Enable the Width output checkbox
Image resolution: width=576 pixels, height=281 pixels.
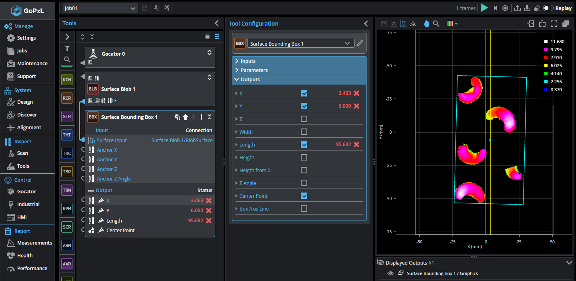coord(304,132)
